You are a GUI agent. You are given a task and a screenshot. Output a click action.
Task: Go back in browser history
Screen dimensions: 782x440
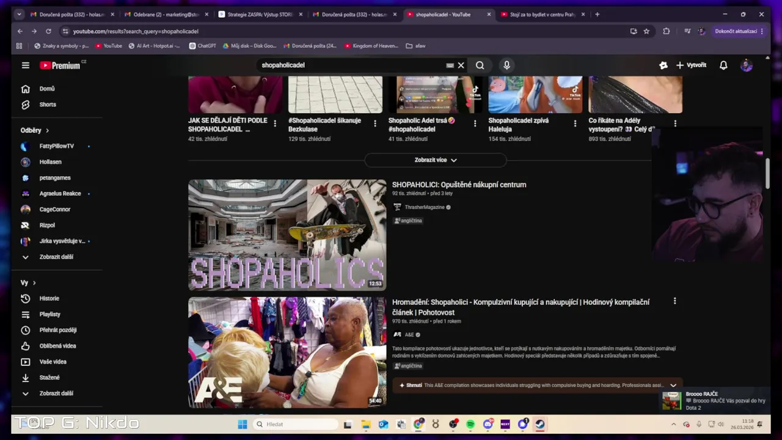20,31
